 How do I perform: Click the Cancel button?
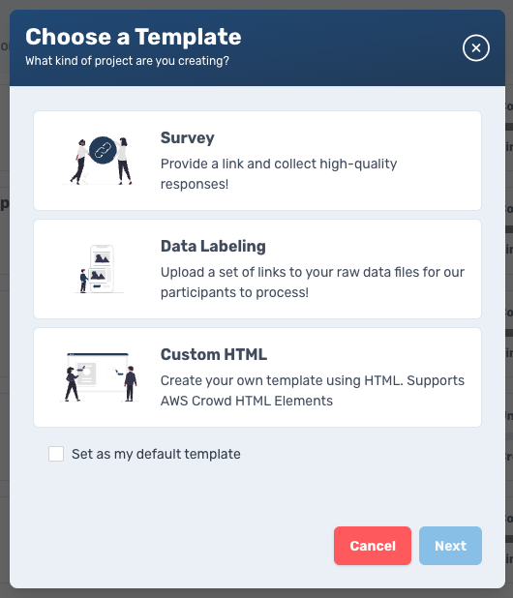coord(373,546)
